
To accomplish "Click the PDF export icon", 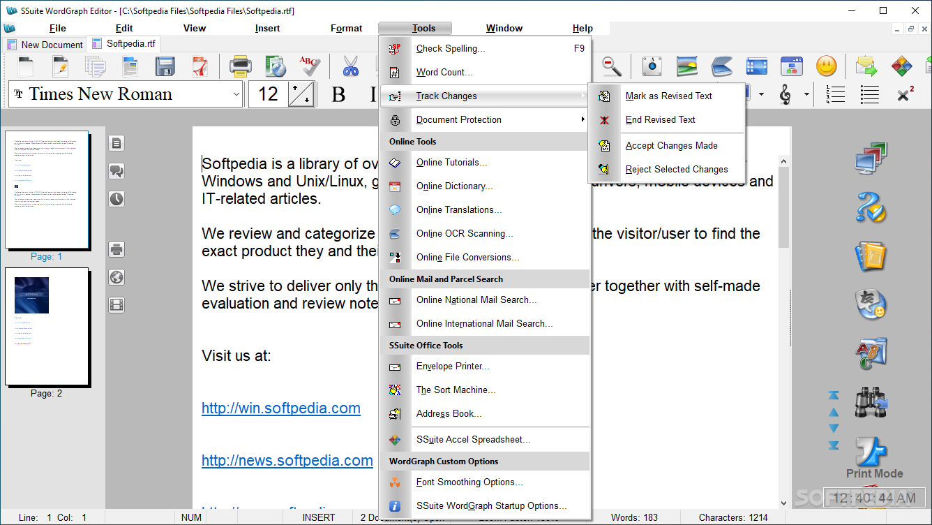I will click(200, 66).
